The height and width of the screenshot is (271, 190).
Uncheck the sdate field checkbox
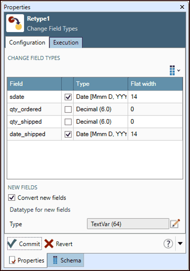click(68, 97)
